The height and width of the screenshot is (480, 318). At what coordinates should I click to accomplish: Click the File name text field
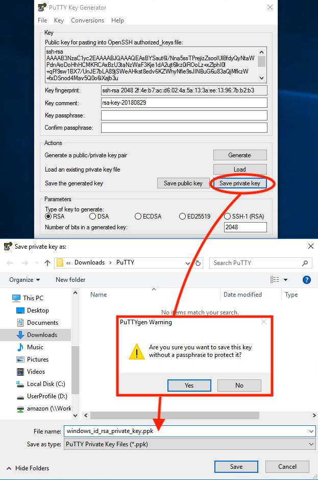[189, 431]
